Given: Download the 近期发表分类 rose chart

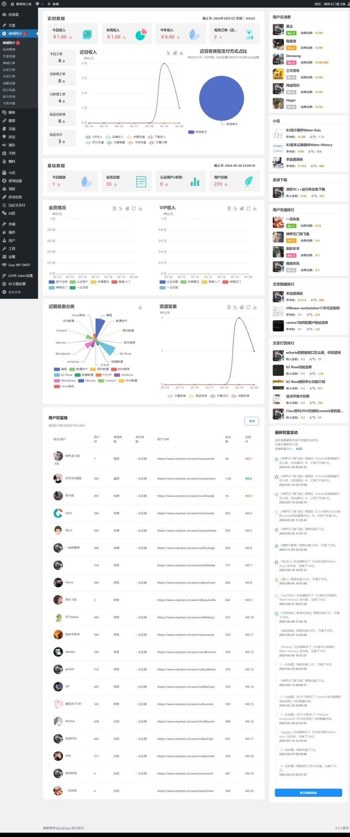Looking at the screenshot, I should point(140,307).
